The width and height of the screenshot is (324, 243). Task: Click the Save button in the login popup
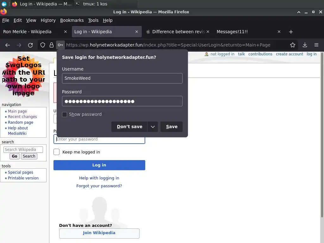point(171,127)
